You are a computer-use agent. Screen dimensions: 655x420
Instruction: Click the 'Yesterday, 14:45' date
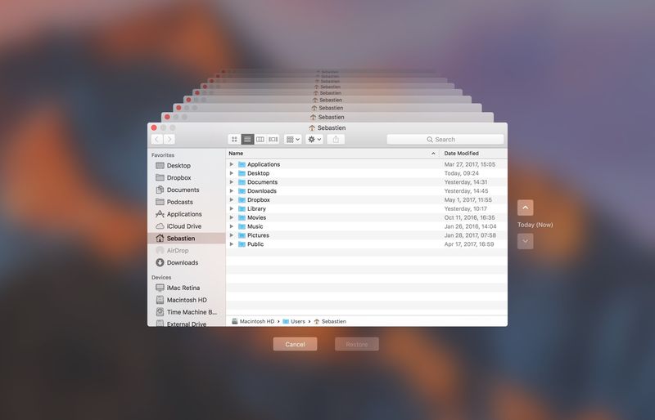click(x=466, y=191)
